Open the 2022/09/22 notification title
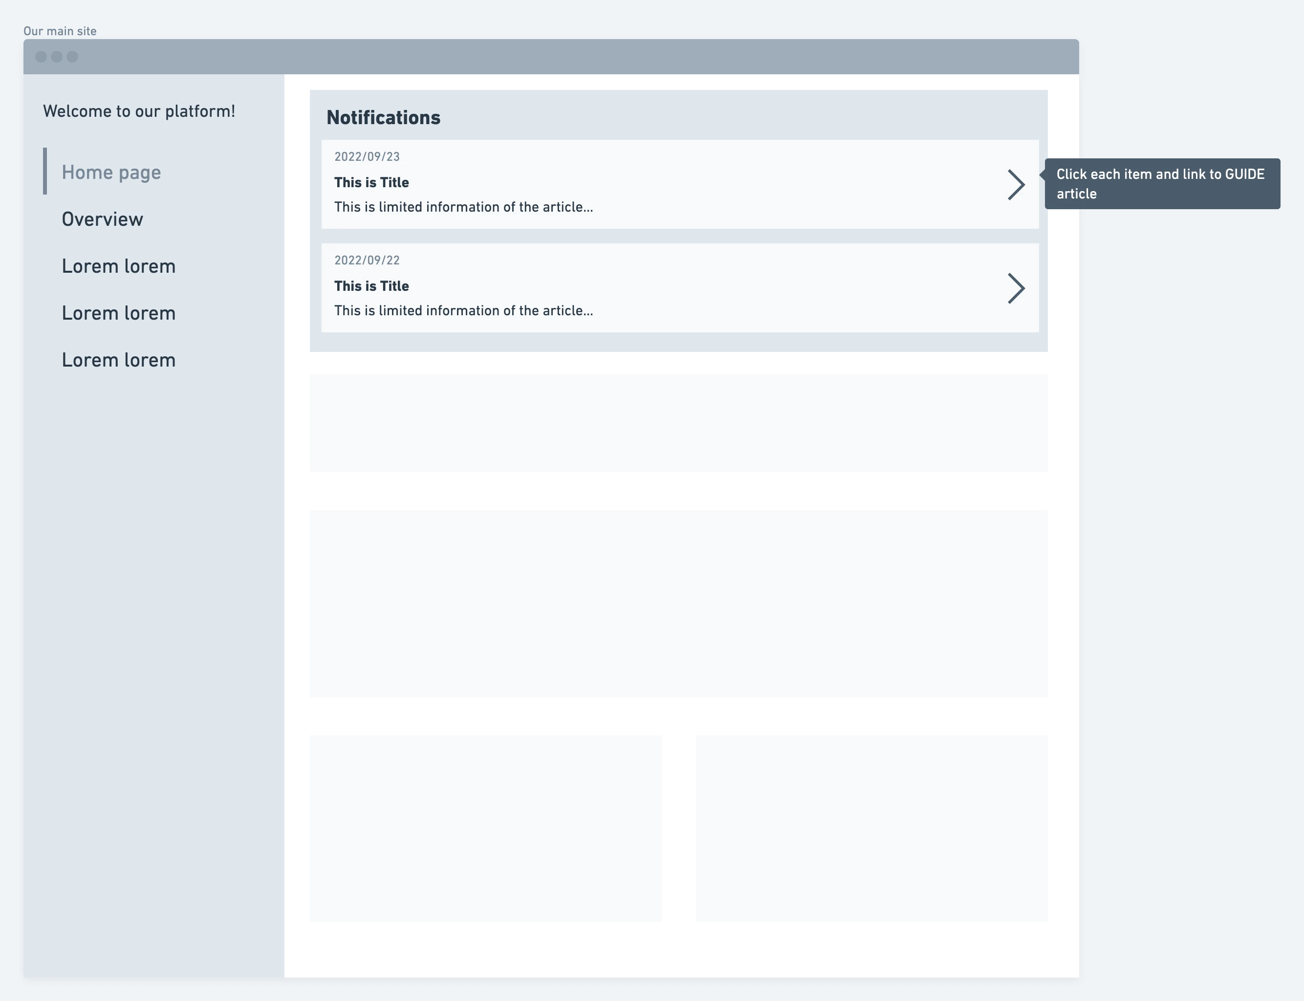Viewport: 1304px width, 1001px height. (x=371, y=286)
